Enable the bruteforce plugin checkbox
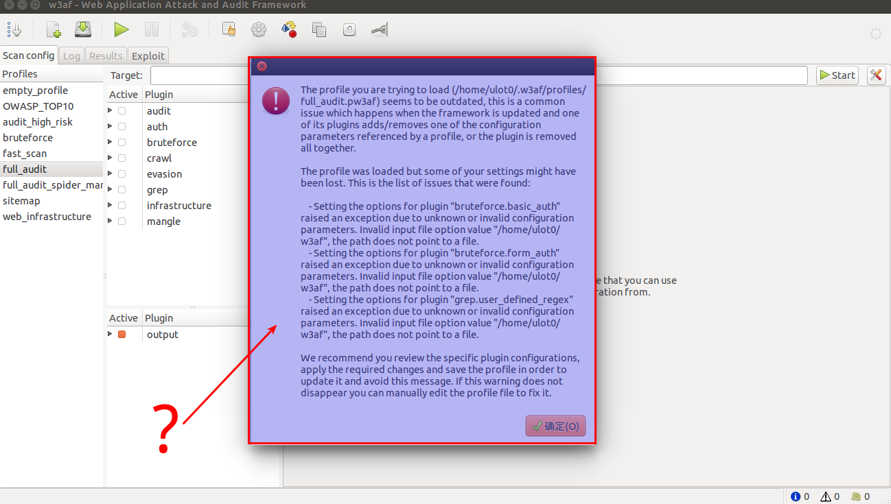 click(121, 143)
